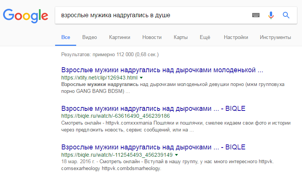This screenshot has width=302, height=180.
Task: Click snippet text starting '18 мар. 2016 г.'
Action: [x=167, y=165]
